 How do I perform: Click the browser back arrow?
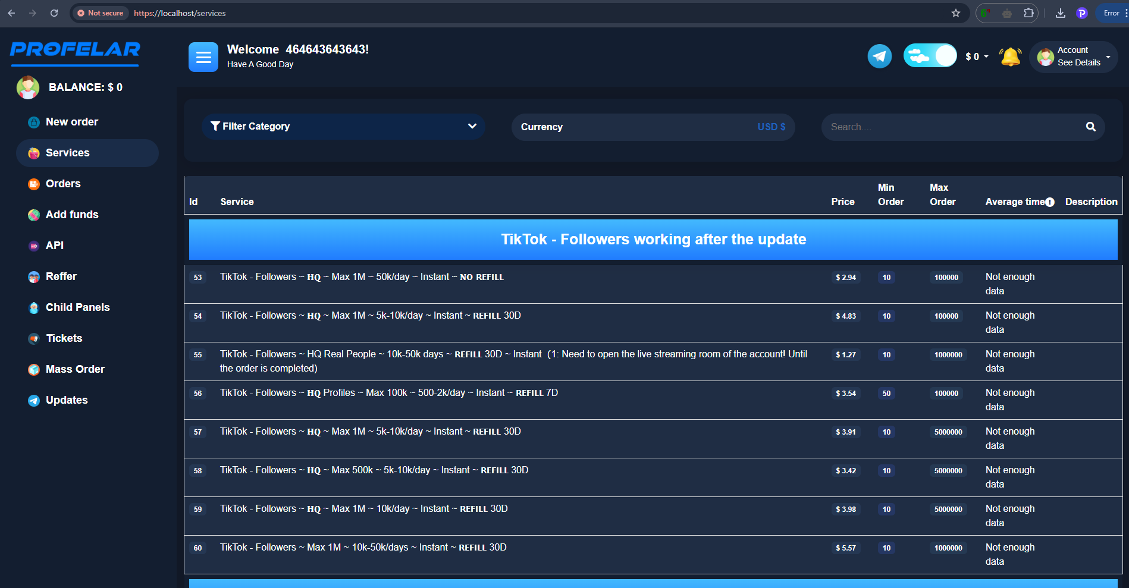pyautogui.click(x=11, y=13)
